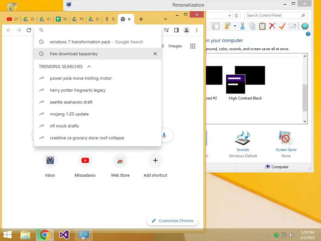
Task: Open Personalization address bar dropdown
Action: [x=229, y=16]
